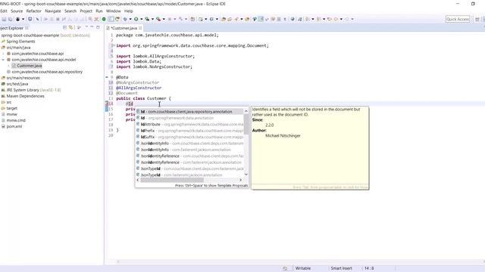Toggle the highlighted Mark Occurrences toolbar button

261,19
